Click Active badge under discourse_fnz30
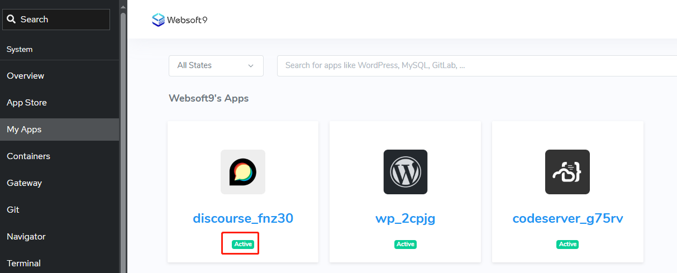677x273 pixels. point(243,245)
